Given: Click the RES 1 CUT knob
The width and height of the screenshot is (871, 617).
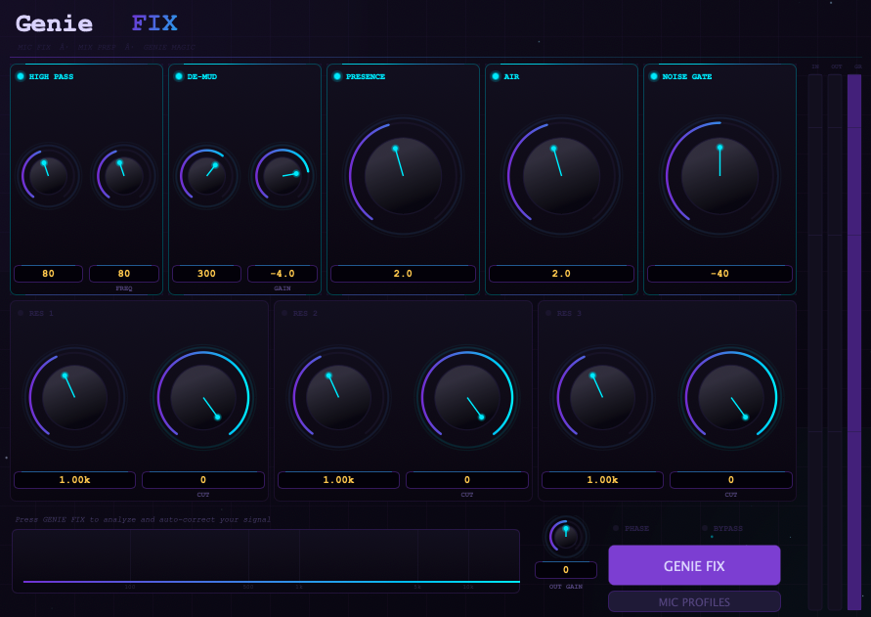Looking at the screenshot, I should click(203, 397).
